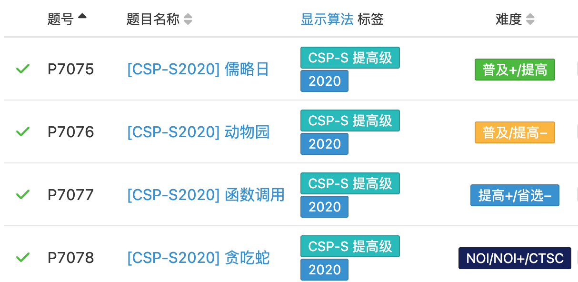Sort problems by 难度 arrows
The height and width of the screenshot is (282, 578).
[530, 19]
